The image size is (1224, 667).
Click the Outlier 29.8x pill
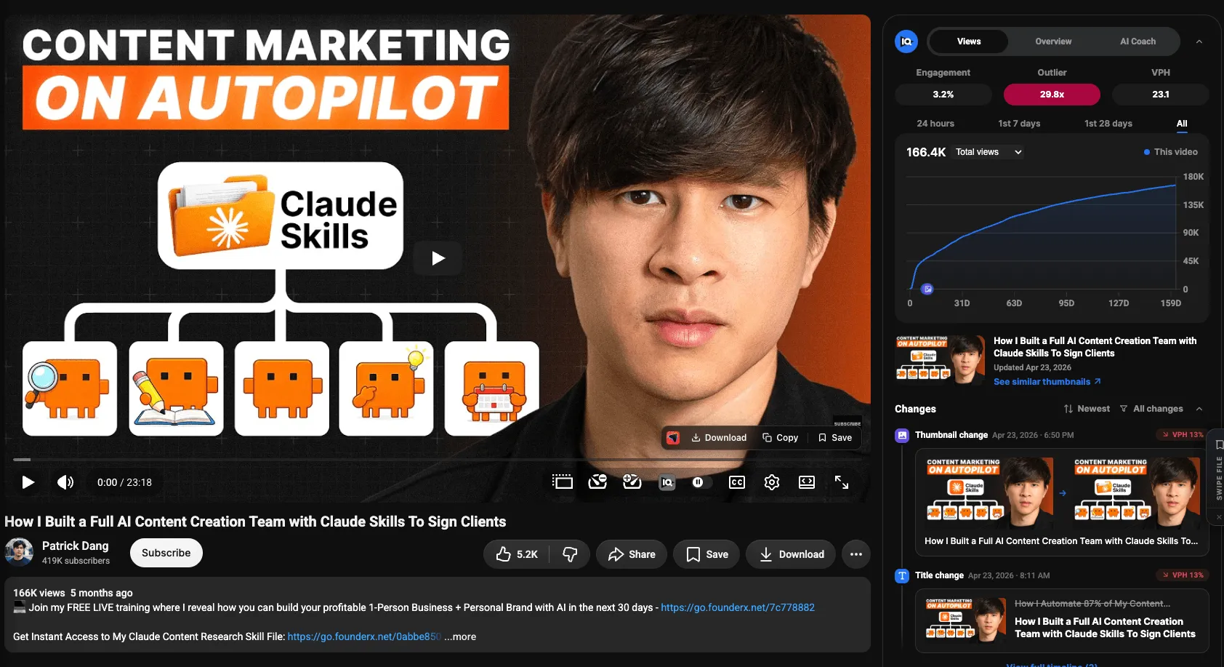point(1052,95)
